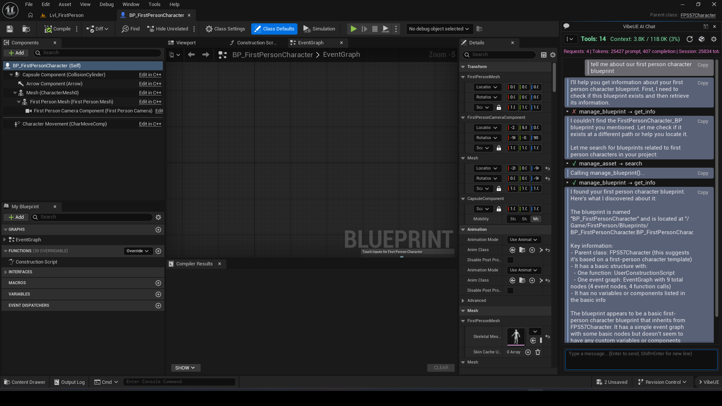Image resolution: width=722 pixels, height=406 pixels.
Task: Open the Edit menu
Action: [x=45, y=4]
